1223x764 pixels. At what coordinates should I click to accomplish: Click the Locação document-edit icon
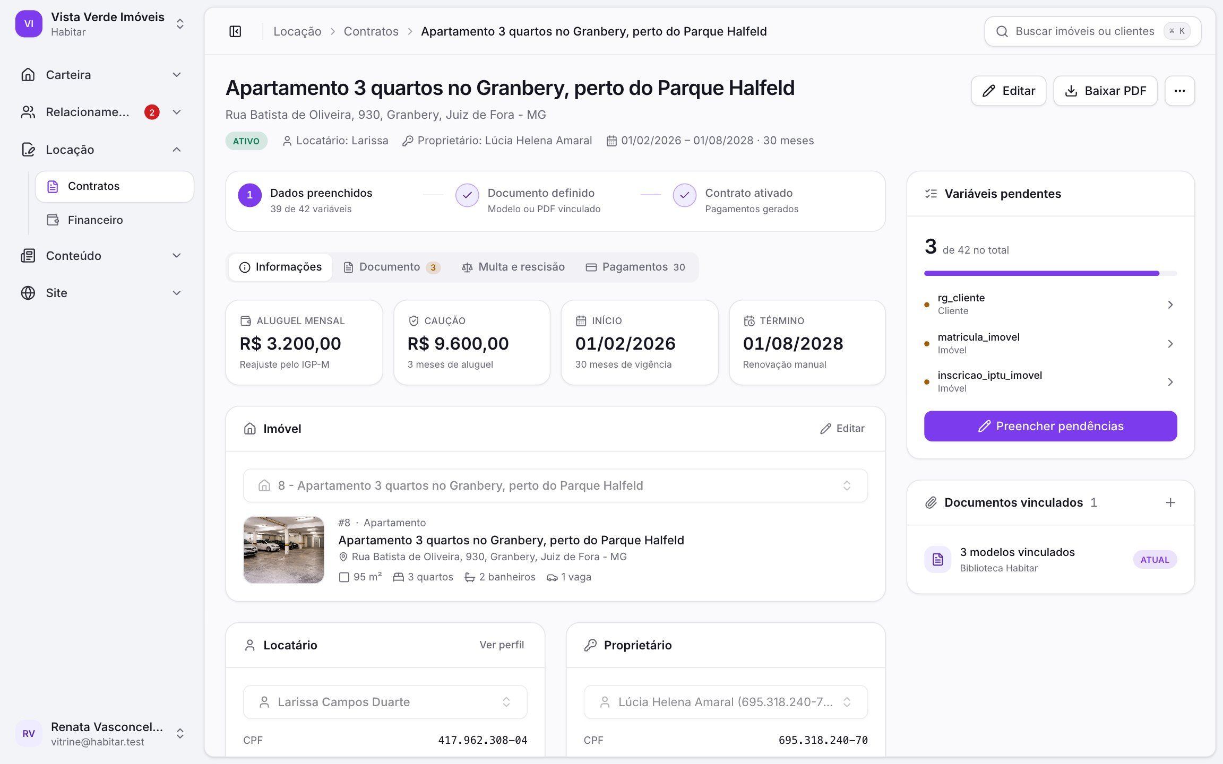(x=28, y=150)
